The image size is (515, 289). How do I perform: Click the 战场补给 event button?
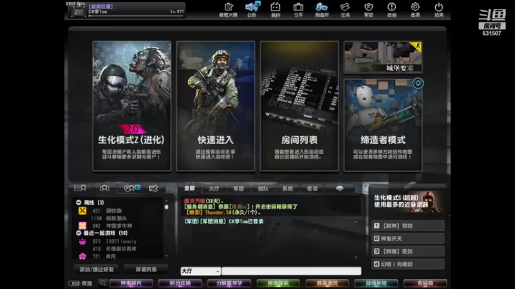coord(376,283)
